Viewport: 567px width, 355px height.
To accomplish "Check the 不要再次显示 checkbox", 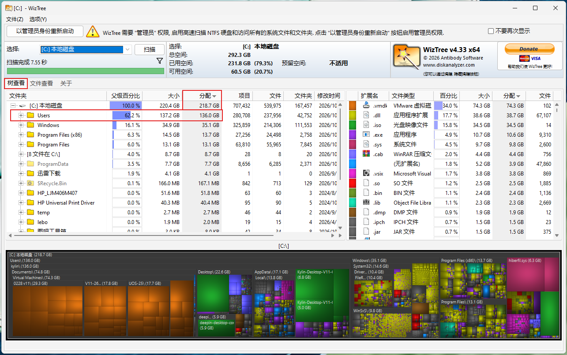I will (x=491, y=31).
